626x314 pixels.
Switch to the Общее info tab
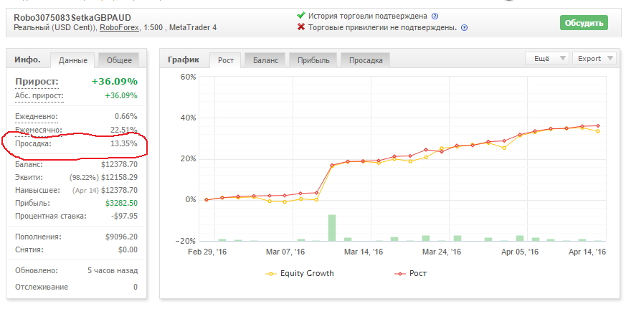[119, 60]
